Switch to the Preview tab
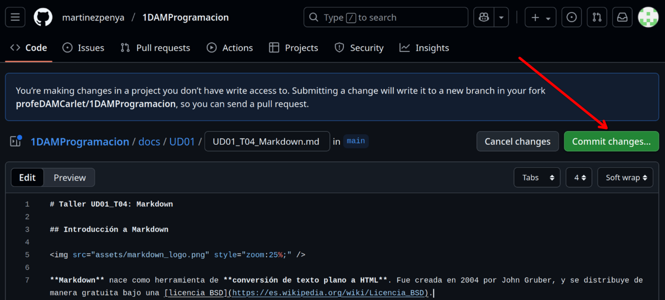This screenshot has height=300, width=665. pos(69,177)
